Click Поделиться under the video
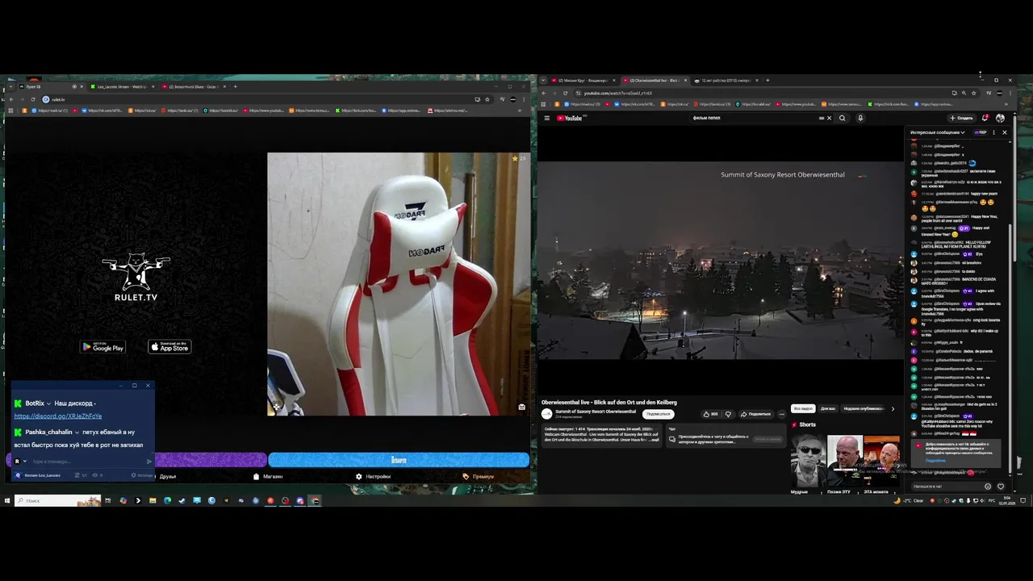This screenshot has height=581, width=1033. coord(756,414)
